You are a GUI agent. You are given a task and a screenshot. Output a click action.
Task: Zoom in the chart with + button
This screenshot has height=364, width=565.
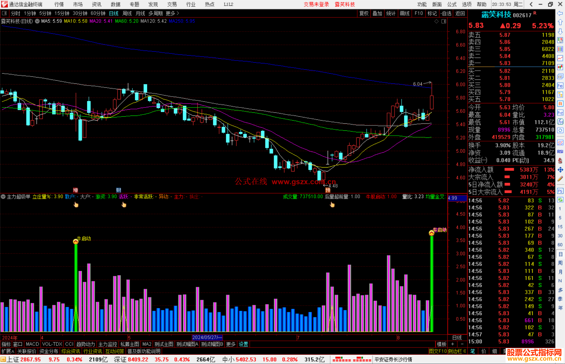click(453, 344)
